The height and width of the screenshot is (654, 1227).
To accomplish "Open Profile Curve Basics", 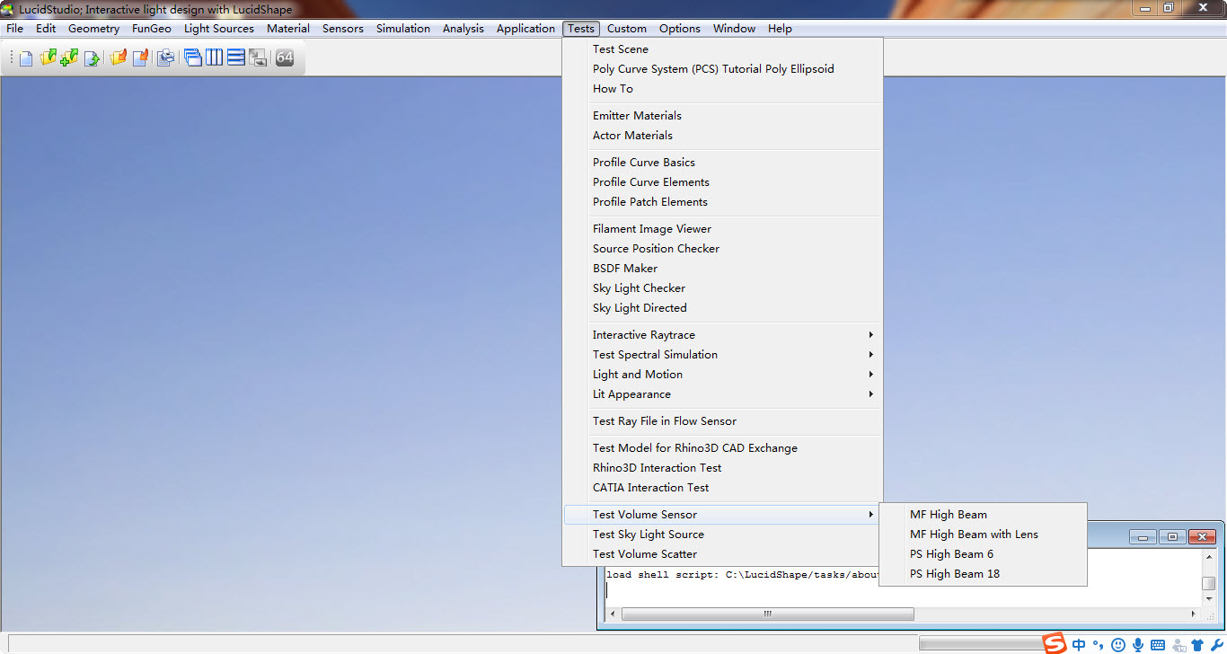I will (722, 163).
